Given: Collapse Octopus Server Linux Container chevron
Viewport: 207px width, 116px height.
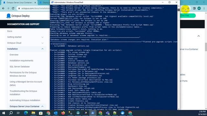Looking at the screenshot, I should 42,106.
